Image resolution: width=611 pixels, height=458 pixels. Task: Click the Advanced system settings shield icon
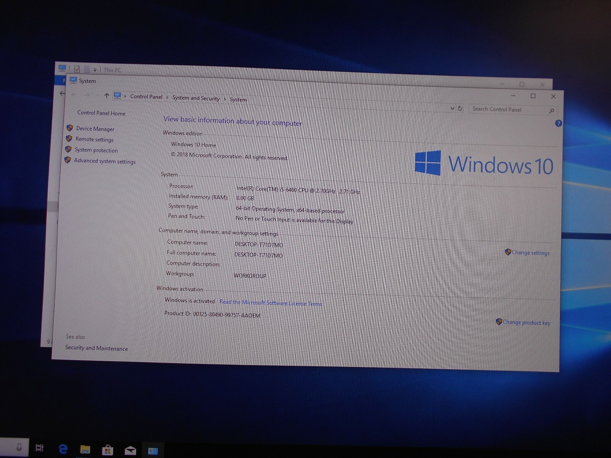click(x=67, y=160)
